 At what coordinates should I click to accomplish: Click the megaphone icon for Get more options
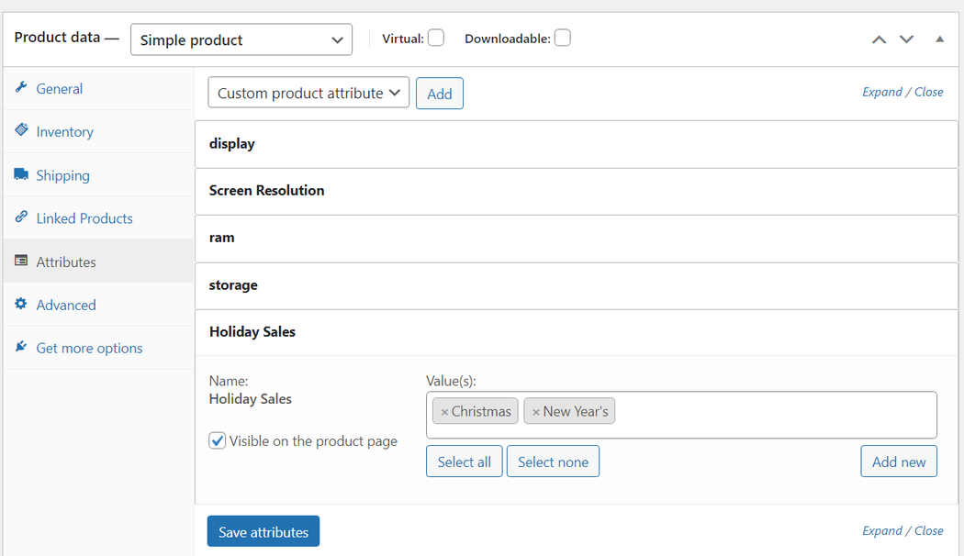tap(20, 346)
